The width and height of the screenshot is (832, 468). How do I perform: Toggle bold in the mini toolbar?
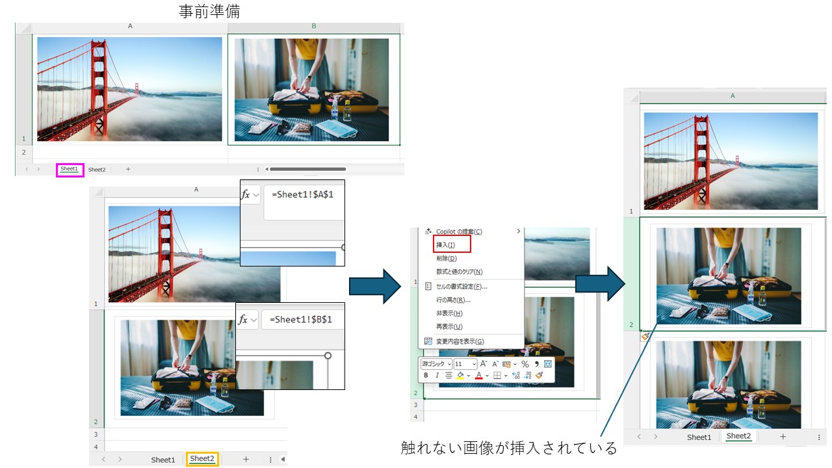pos(426,375)
